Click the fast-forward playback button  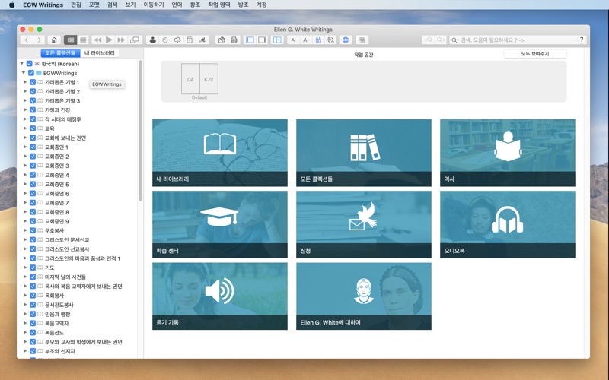click(x=121, y=40)
